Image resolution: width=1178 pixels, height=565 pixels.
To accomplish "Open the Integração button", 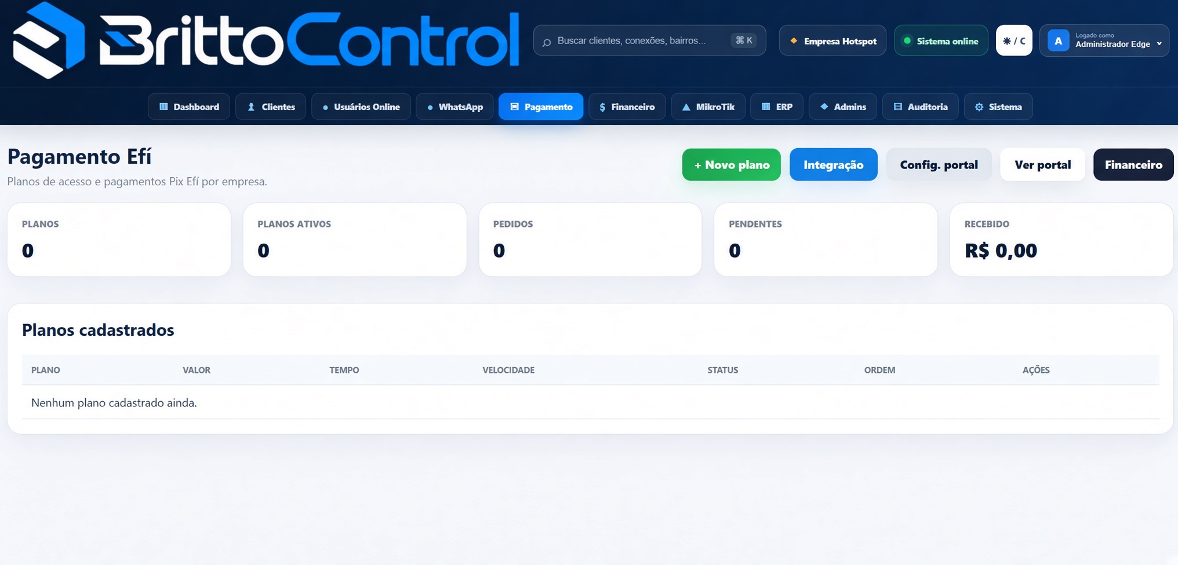I will click(x=834, y=164).
